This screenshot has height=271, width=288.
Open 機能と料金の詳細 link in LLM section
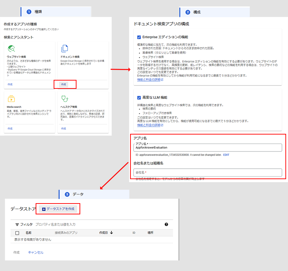148,125
